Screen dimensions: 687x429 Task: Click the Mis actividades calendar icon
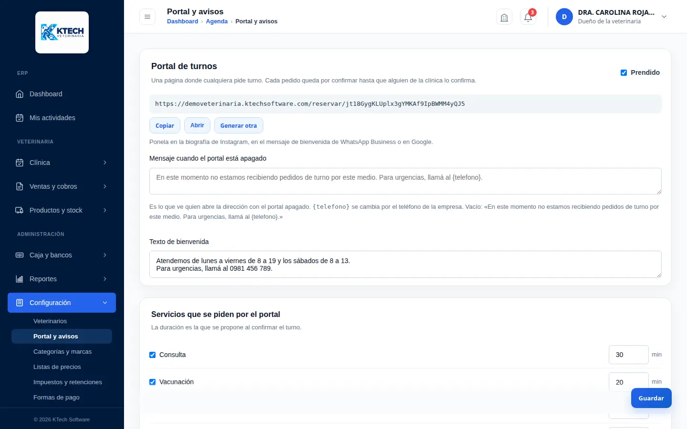click(x=20, y=118)
